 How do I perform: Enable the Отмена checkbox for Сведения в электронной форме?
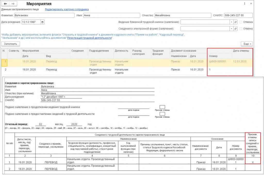[241, 29]
